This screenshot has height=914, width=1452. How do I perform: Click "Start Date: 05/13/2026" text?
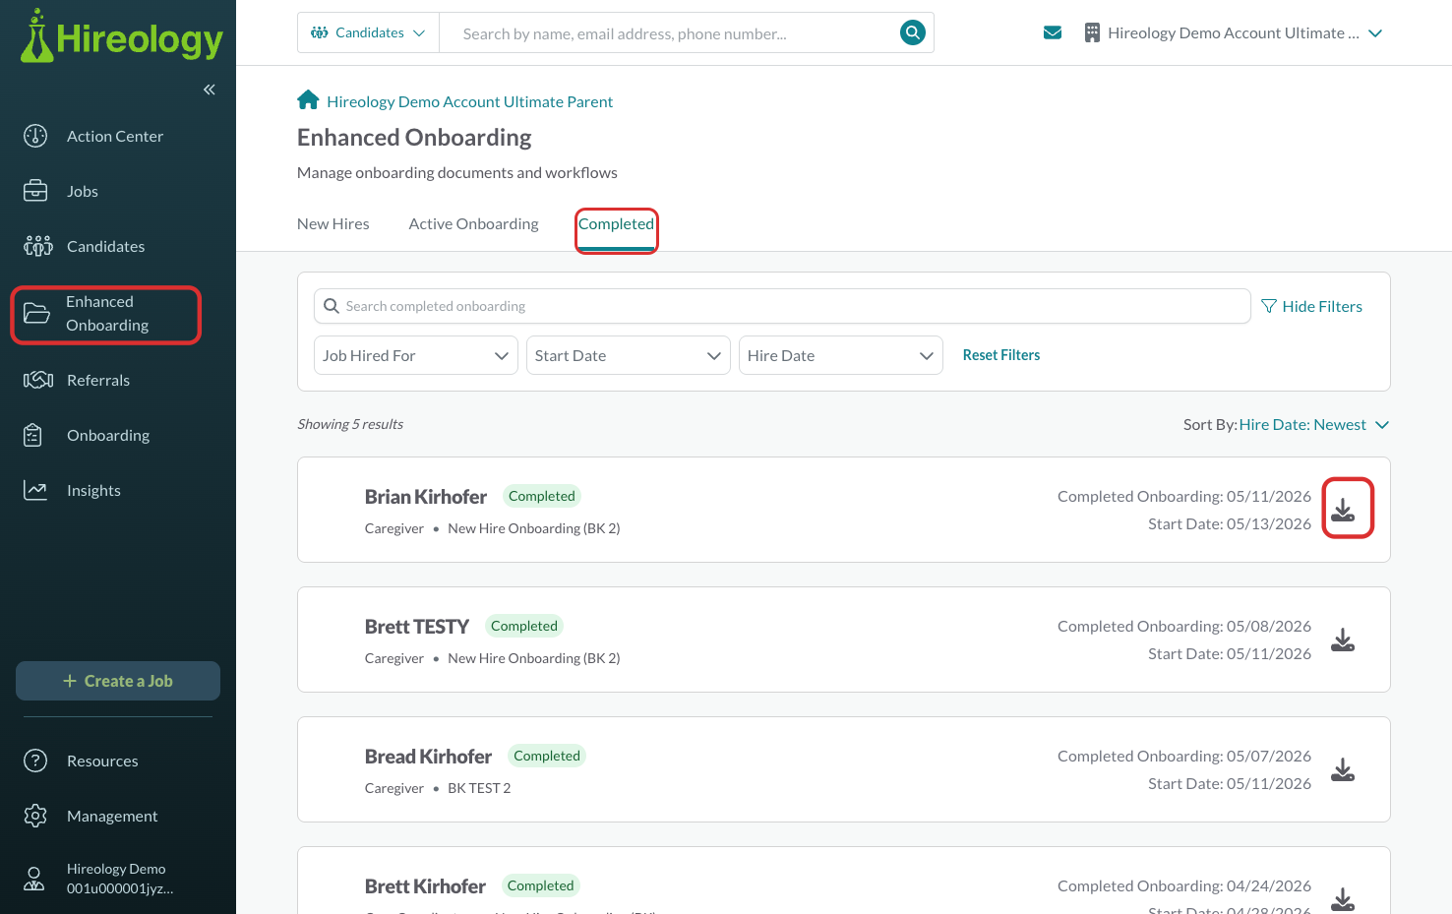pos(1230,523)
